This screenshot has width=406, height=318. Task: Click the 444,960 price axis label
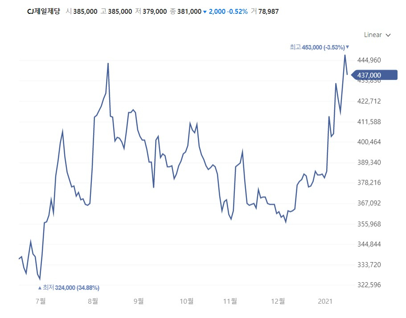pos(369,60)
